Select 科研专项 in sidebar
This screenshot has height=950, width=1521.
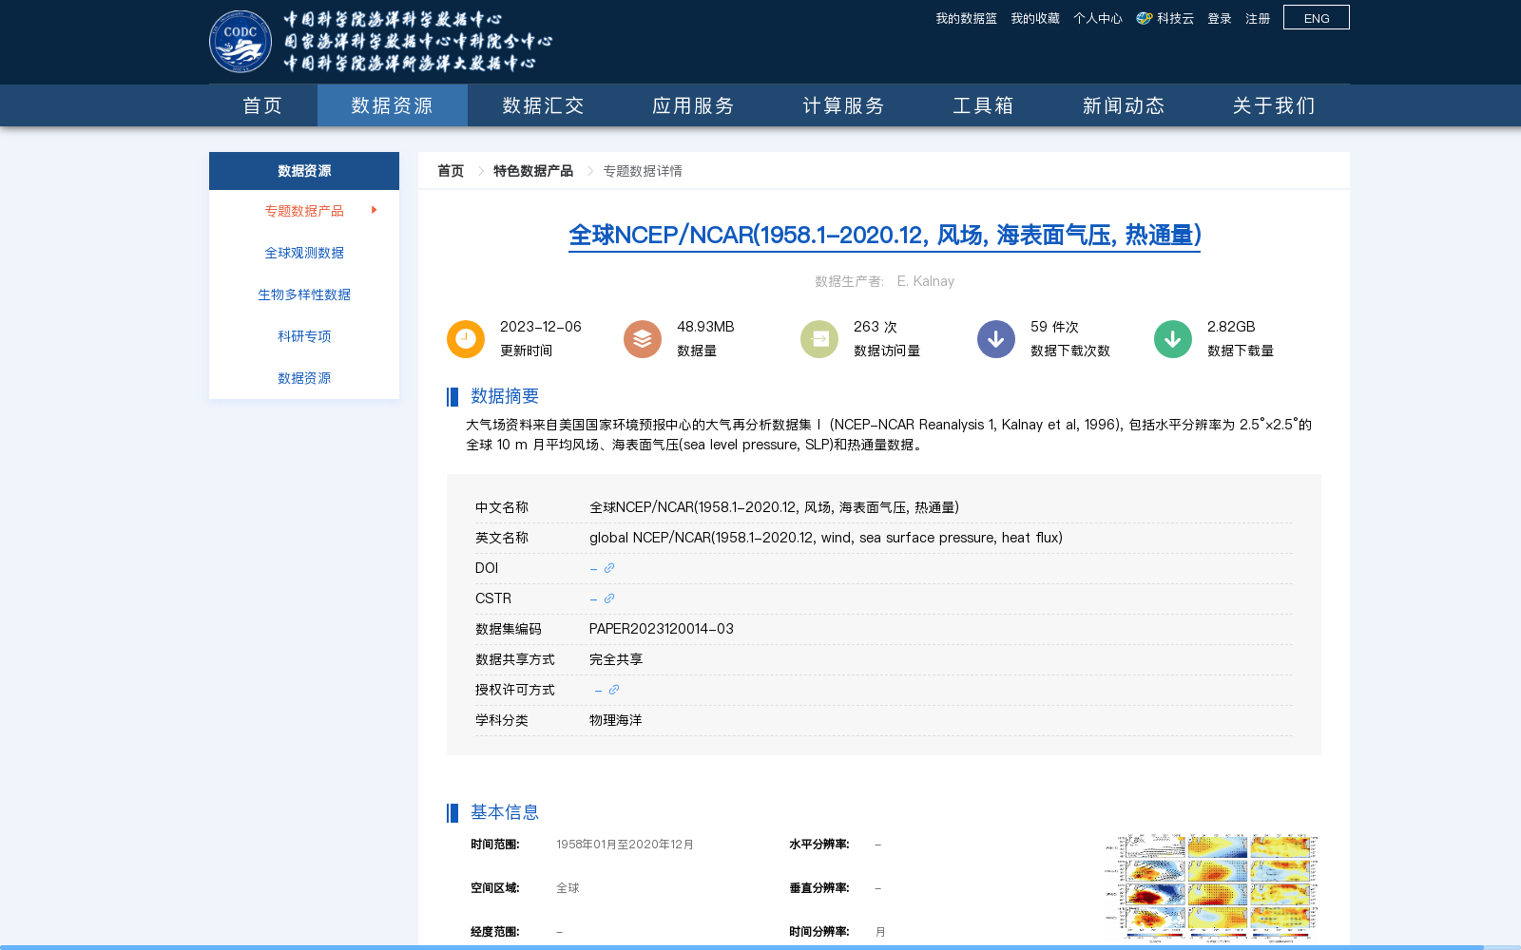click(304, 336)
